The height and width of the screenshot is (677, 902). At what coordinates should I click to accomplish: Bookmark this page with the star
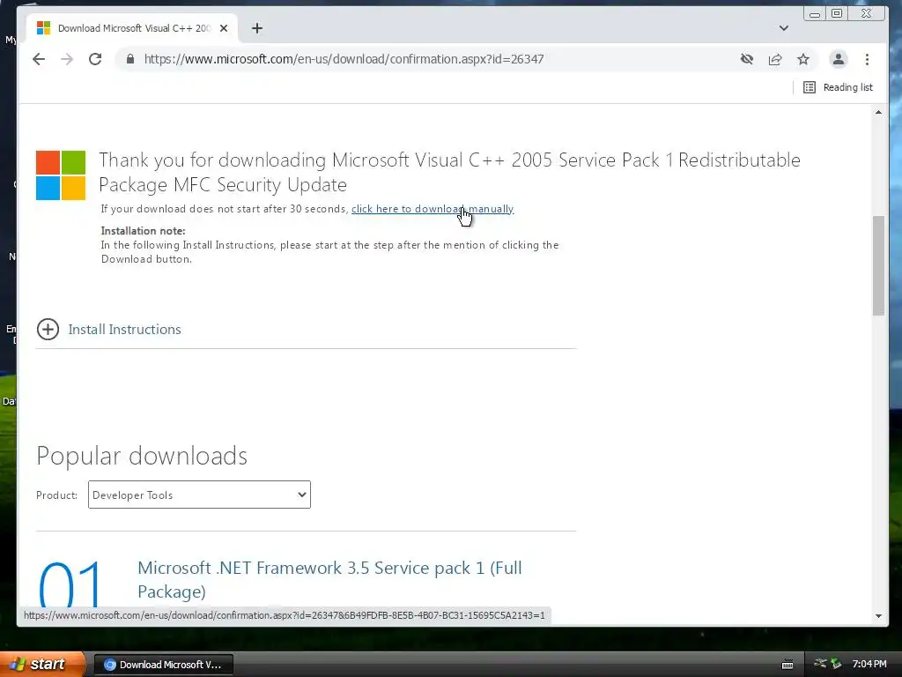pyautogui.click(x=803, y=59)
